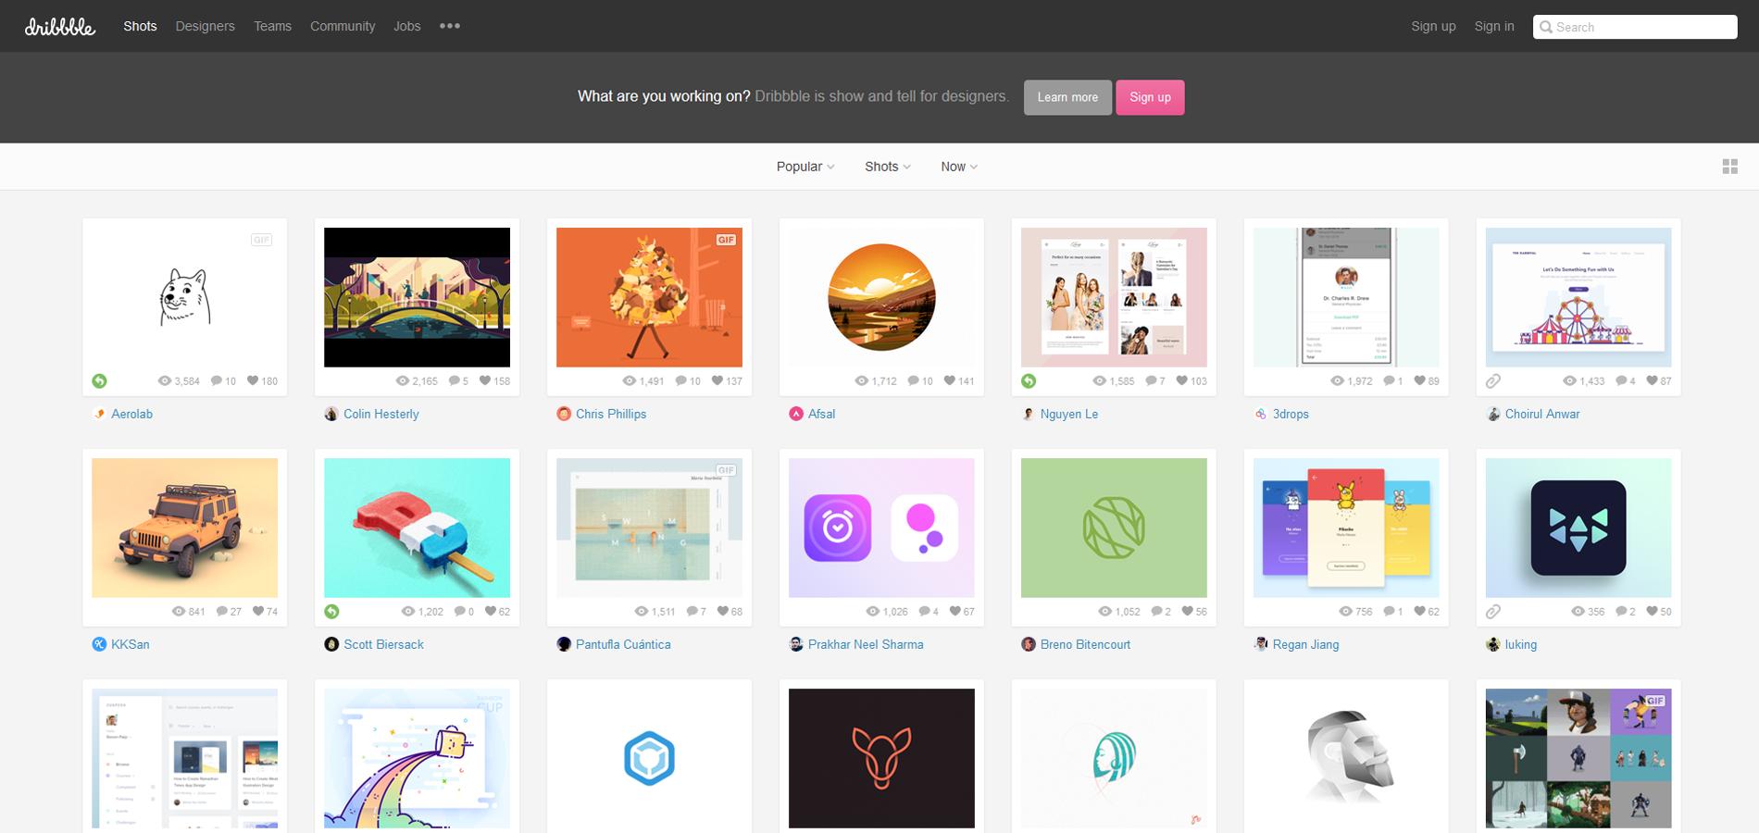The height and width of the screenshot is (833, 1759).
Task: Expand the Now timeframe dropdown
Action: [x=959, y=167]
